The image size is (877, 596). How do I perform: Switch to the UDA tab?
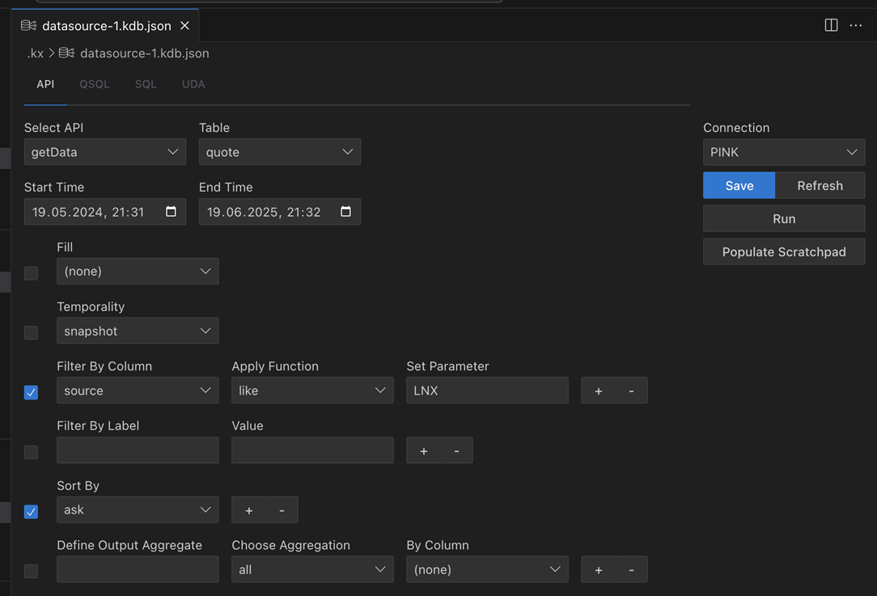[x=193, y=84]
